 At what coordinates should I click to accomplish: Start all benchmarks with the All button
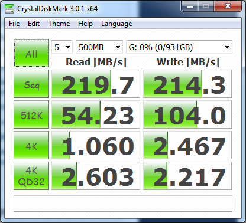pos(31,53)
